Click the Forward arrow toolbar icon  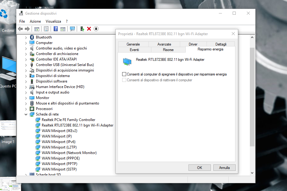pos(27,29)
